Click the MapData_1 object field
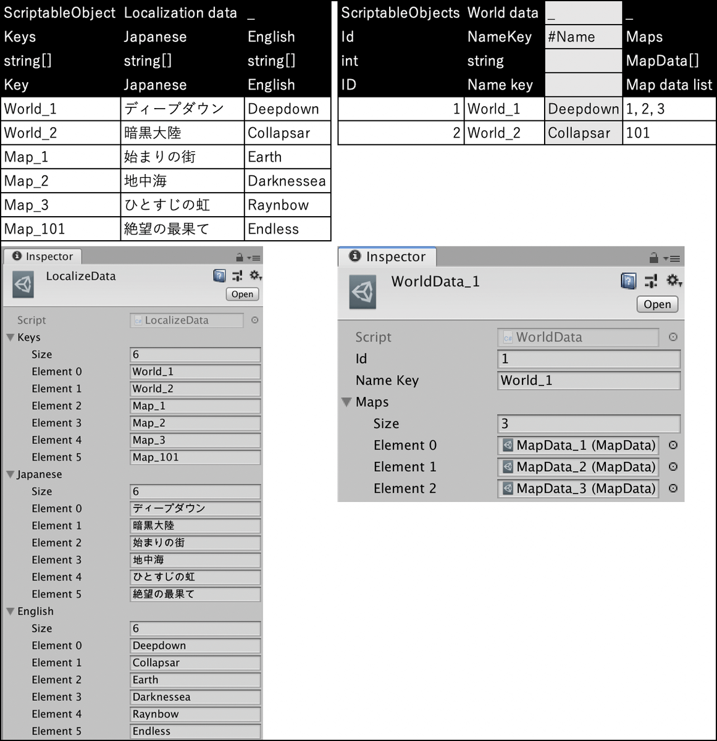The width and height of the screenshot is (717, 741). pyautogui.click(x=579, y=445)
